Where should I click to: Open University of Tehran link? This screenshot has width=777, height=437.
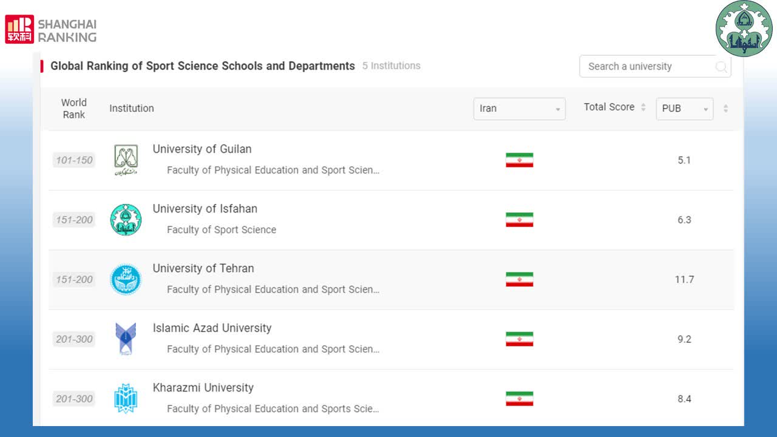click(203, 268)
